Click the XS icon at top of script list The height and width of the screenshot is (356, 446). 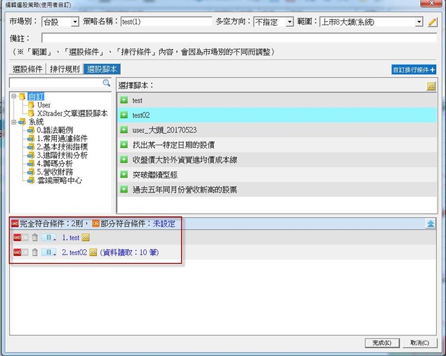click(431, 86)
